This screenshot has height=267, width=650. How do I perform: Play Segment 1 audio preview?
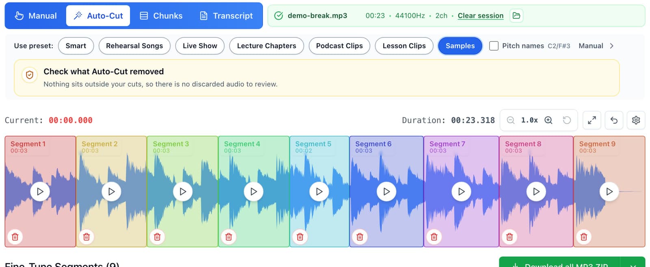tap(40, 192)
